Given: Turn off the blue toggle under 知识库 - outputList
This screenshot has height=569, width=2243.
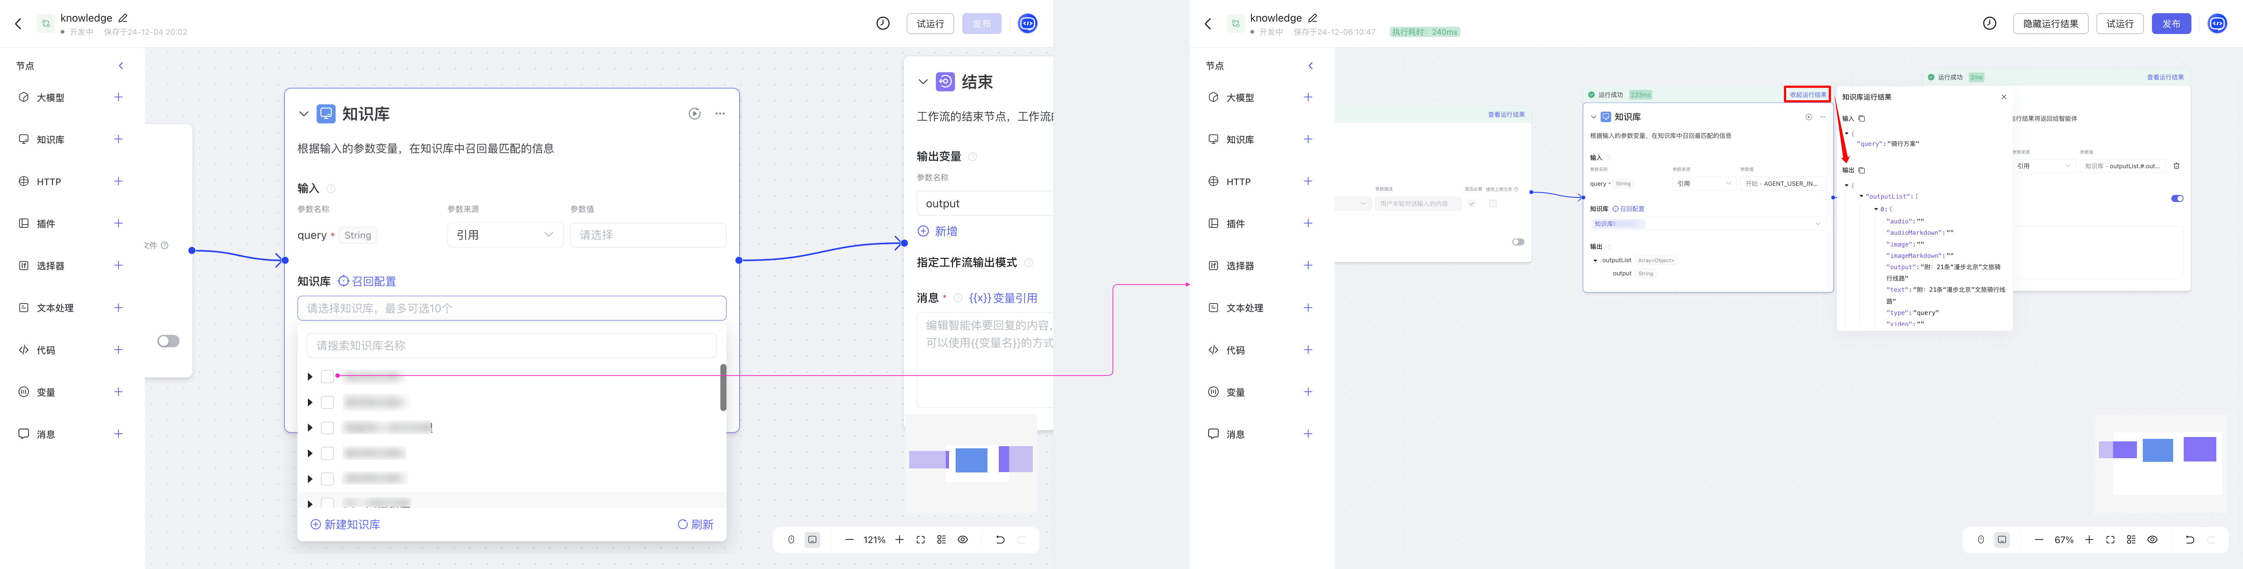Looking at the screenshot, I should (2177, 198).
